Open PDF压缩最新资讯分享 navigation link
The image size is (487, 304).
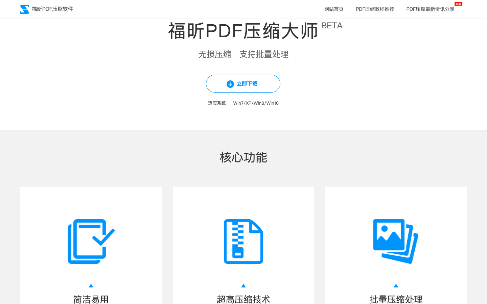click(x=430, y=9)
